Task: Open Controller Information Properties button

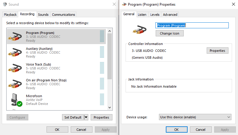Action: click(x=217, y=51)
